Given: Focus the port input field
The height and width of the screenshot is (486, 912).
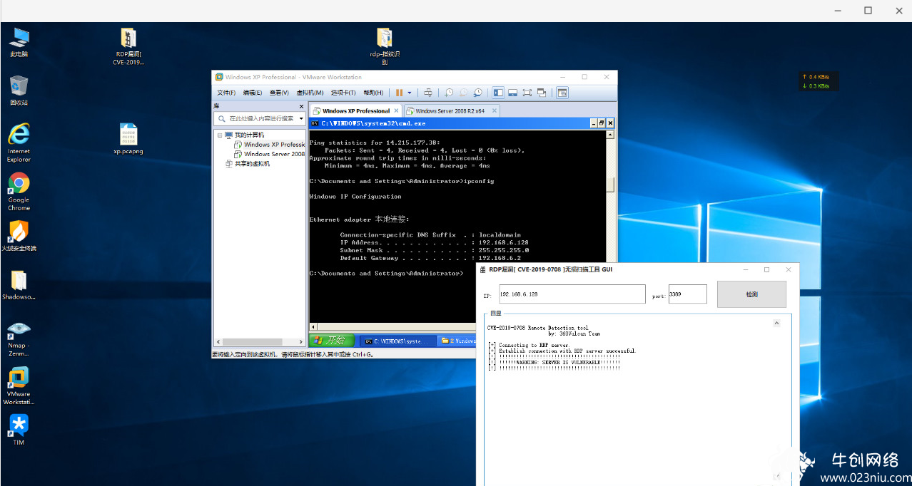Looking at the screenshot, I should [x=688, y=294].
